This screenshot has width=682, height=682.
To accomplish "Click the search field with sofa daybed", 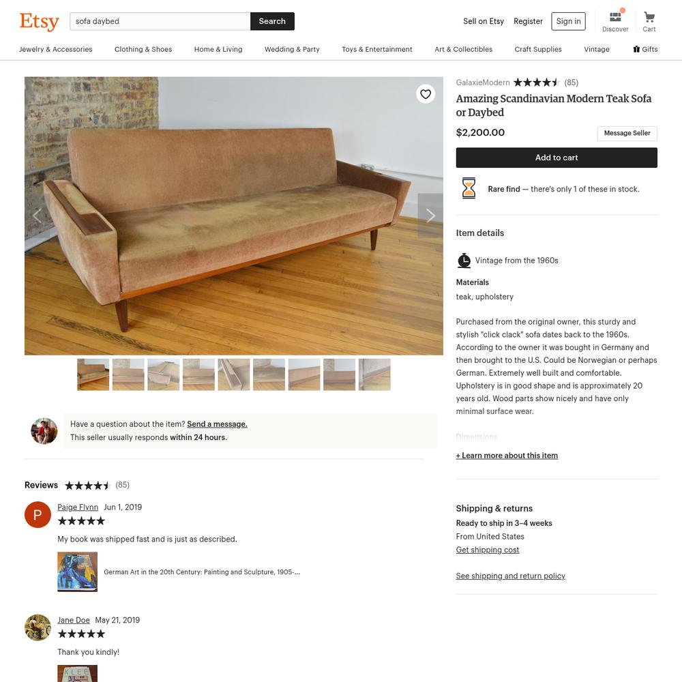I will coord(160,21).
